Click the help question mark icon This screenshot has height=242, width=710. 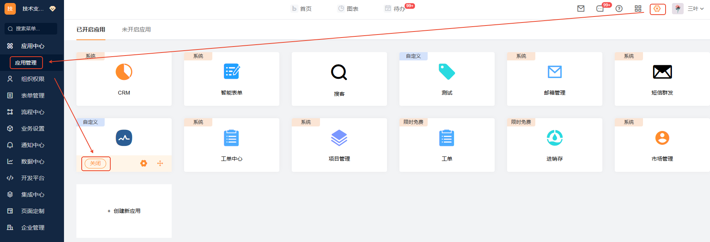(619, 9)
